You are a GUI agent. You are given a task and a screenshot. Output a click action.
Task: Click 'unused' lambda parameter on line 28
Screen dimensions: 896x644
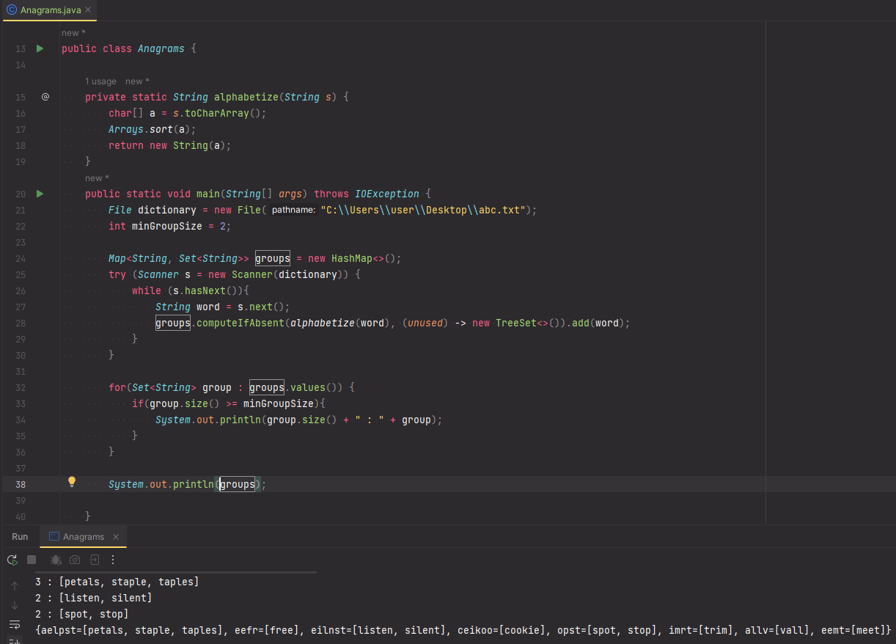[x=425, y=323]
